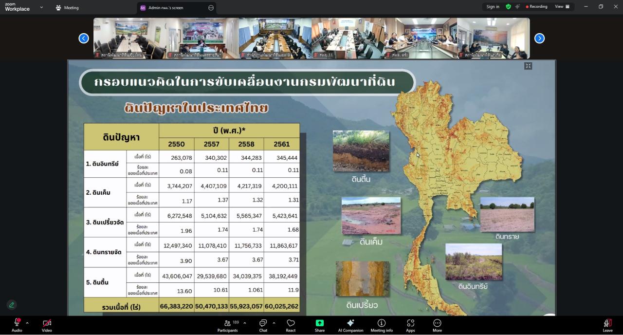This screenshot has height=335, width=623.
Task: Click the right arrow to browse participant videos
Action: pyautogui.click(x=539, y=38)
